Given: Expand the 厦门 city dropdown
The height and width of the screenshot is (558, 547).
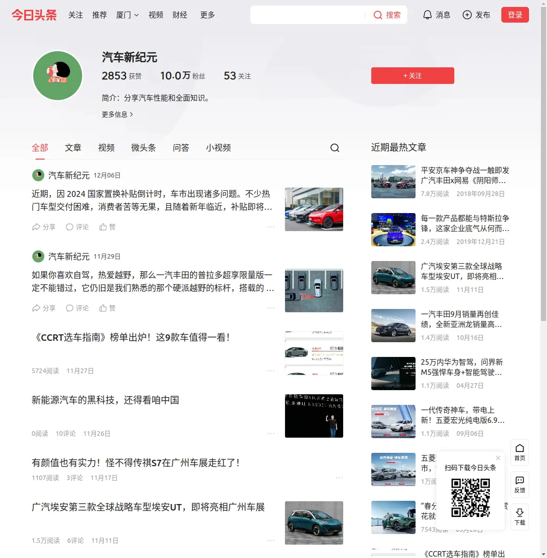Looking at the screenshot, I should point(127,15).
